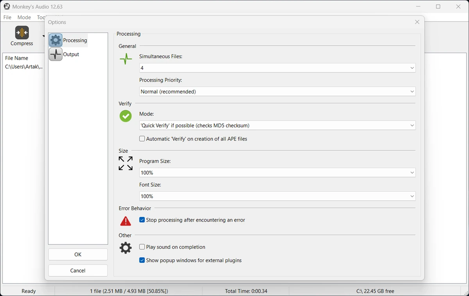Open the Program Size dropdown
This screenshot has height=296, width=469.
coord(277,173)
